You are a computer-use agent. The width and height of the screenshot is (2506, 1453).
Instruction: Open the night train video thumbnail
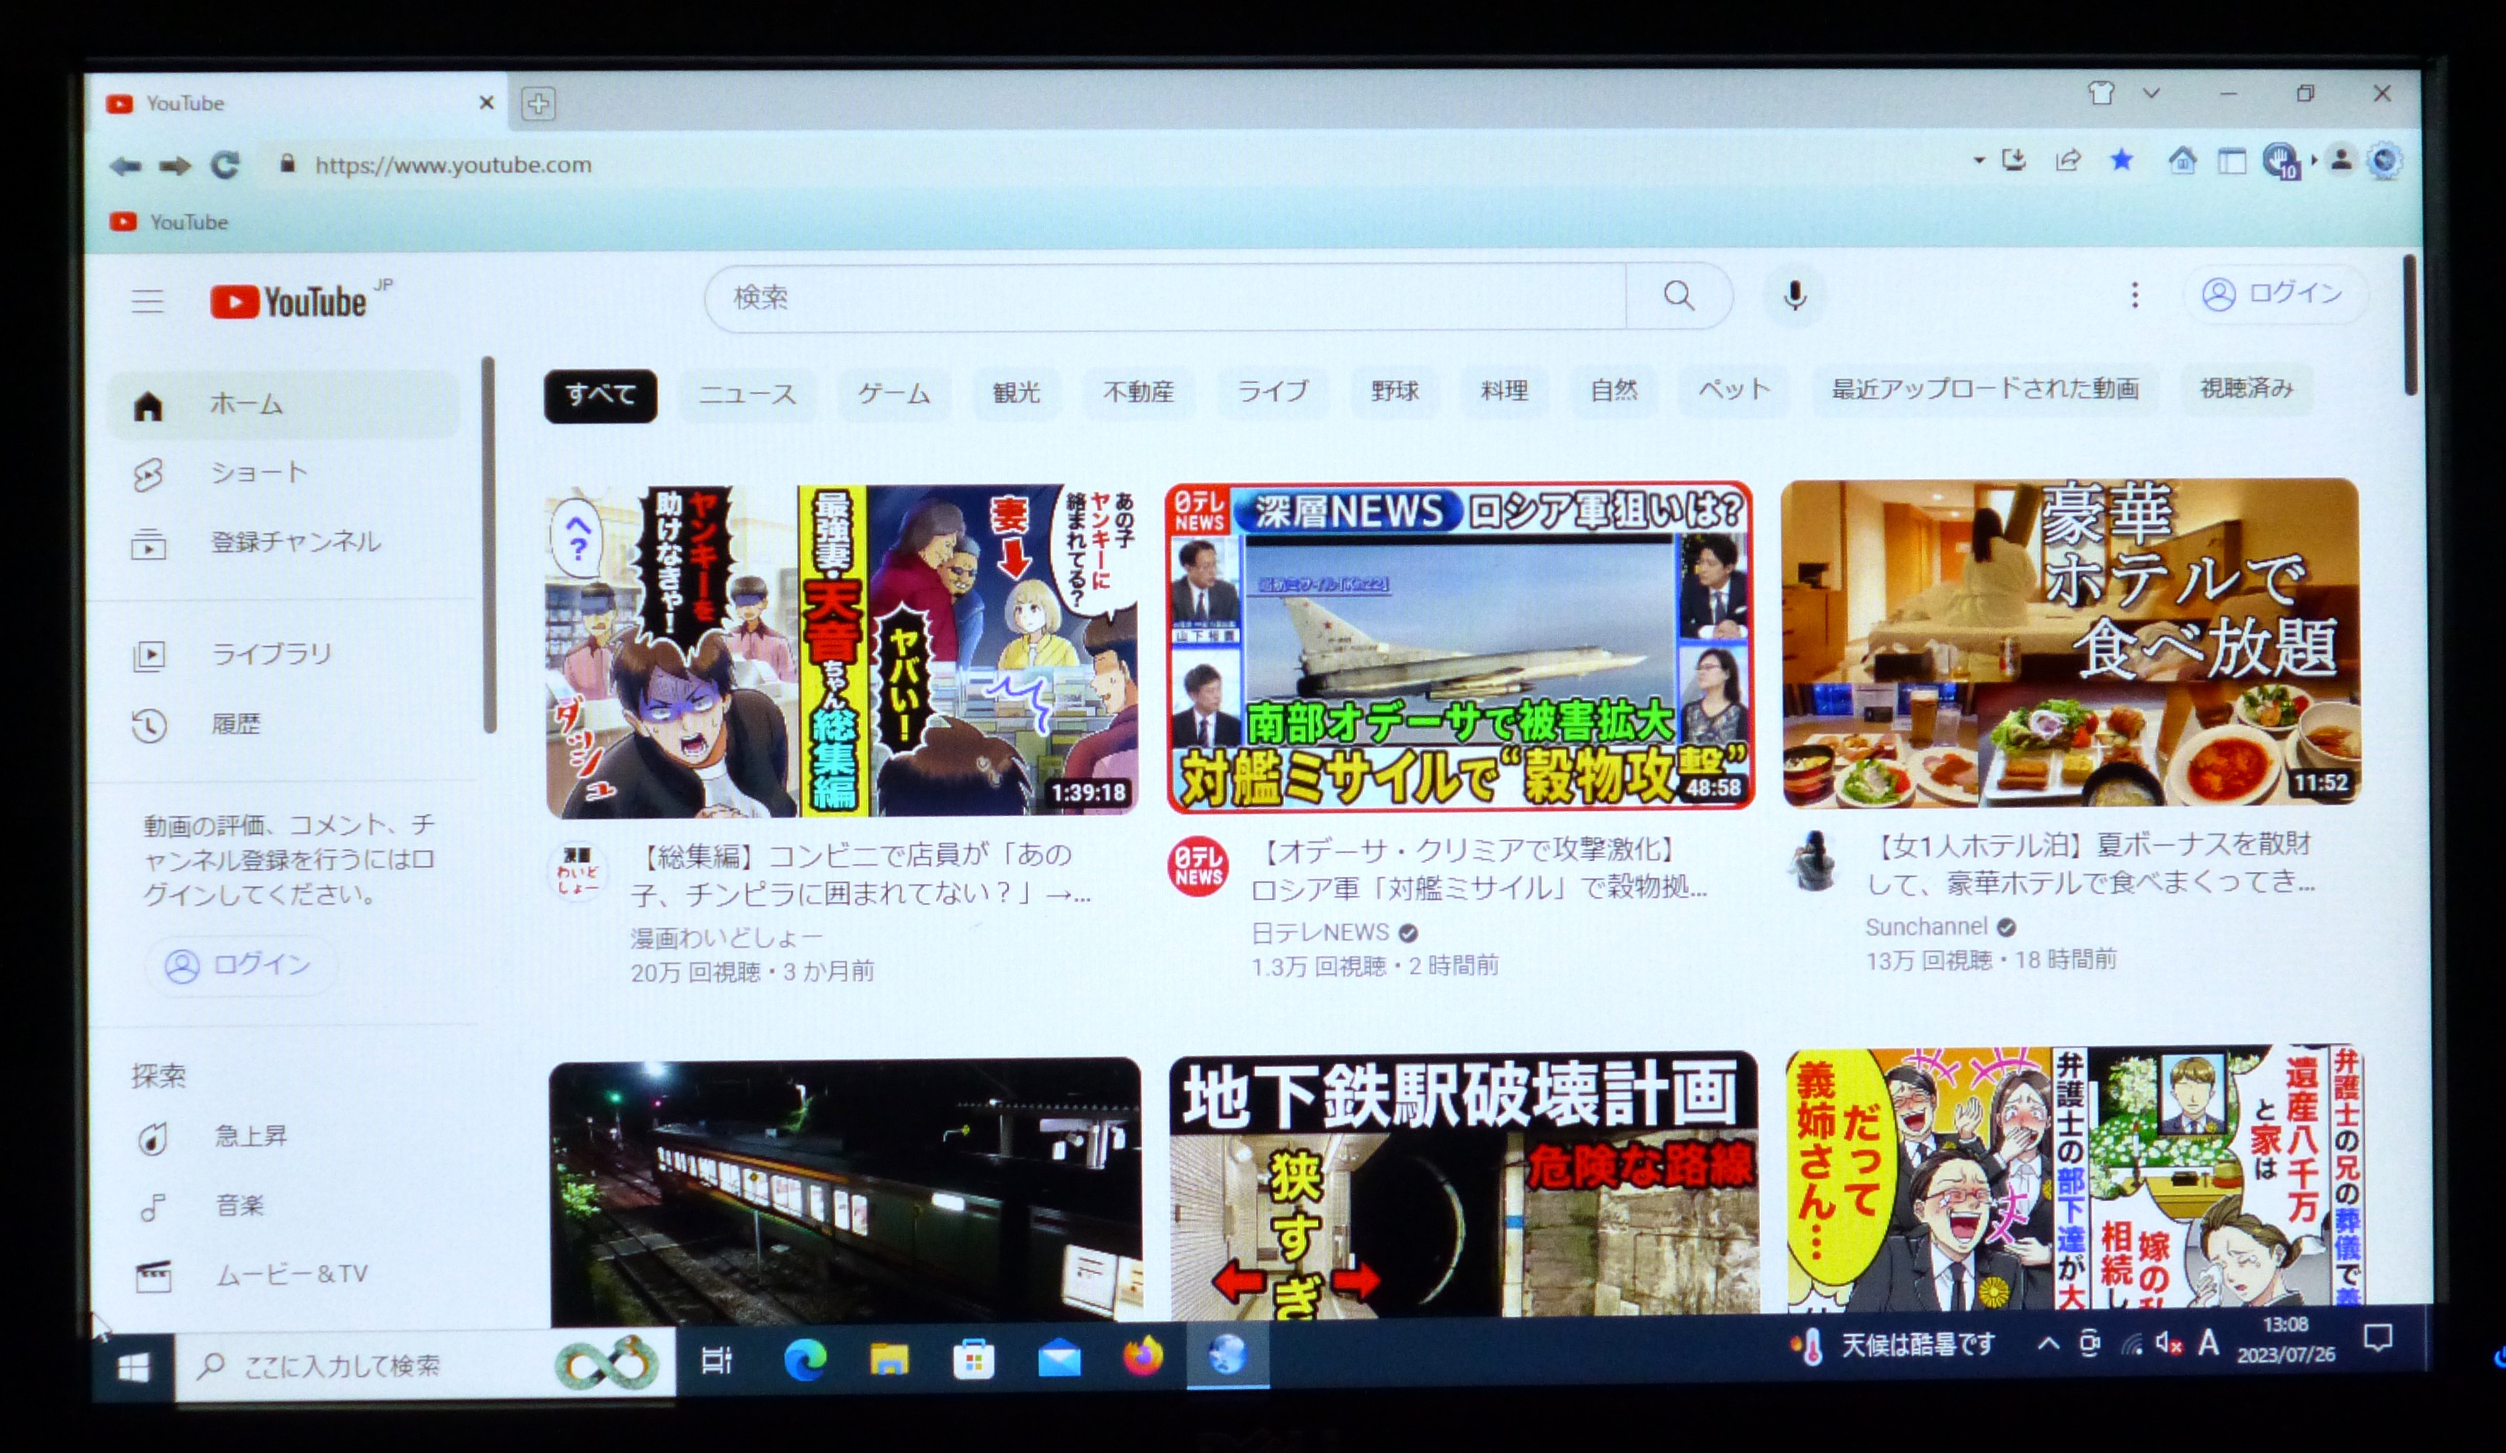(845, 1193)
